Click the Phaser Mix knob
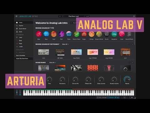The image size is (150, 113). (88, 79)
